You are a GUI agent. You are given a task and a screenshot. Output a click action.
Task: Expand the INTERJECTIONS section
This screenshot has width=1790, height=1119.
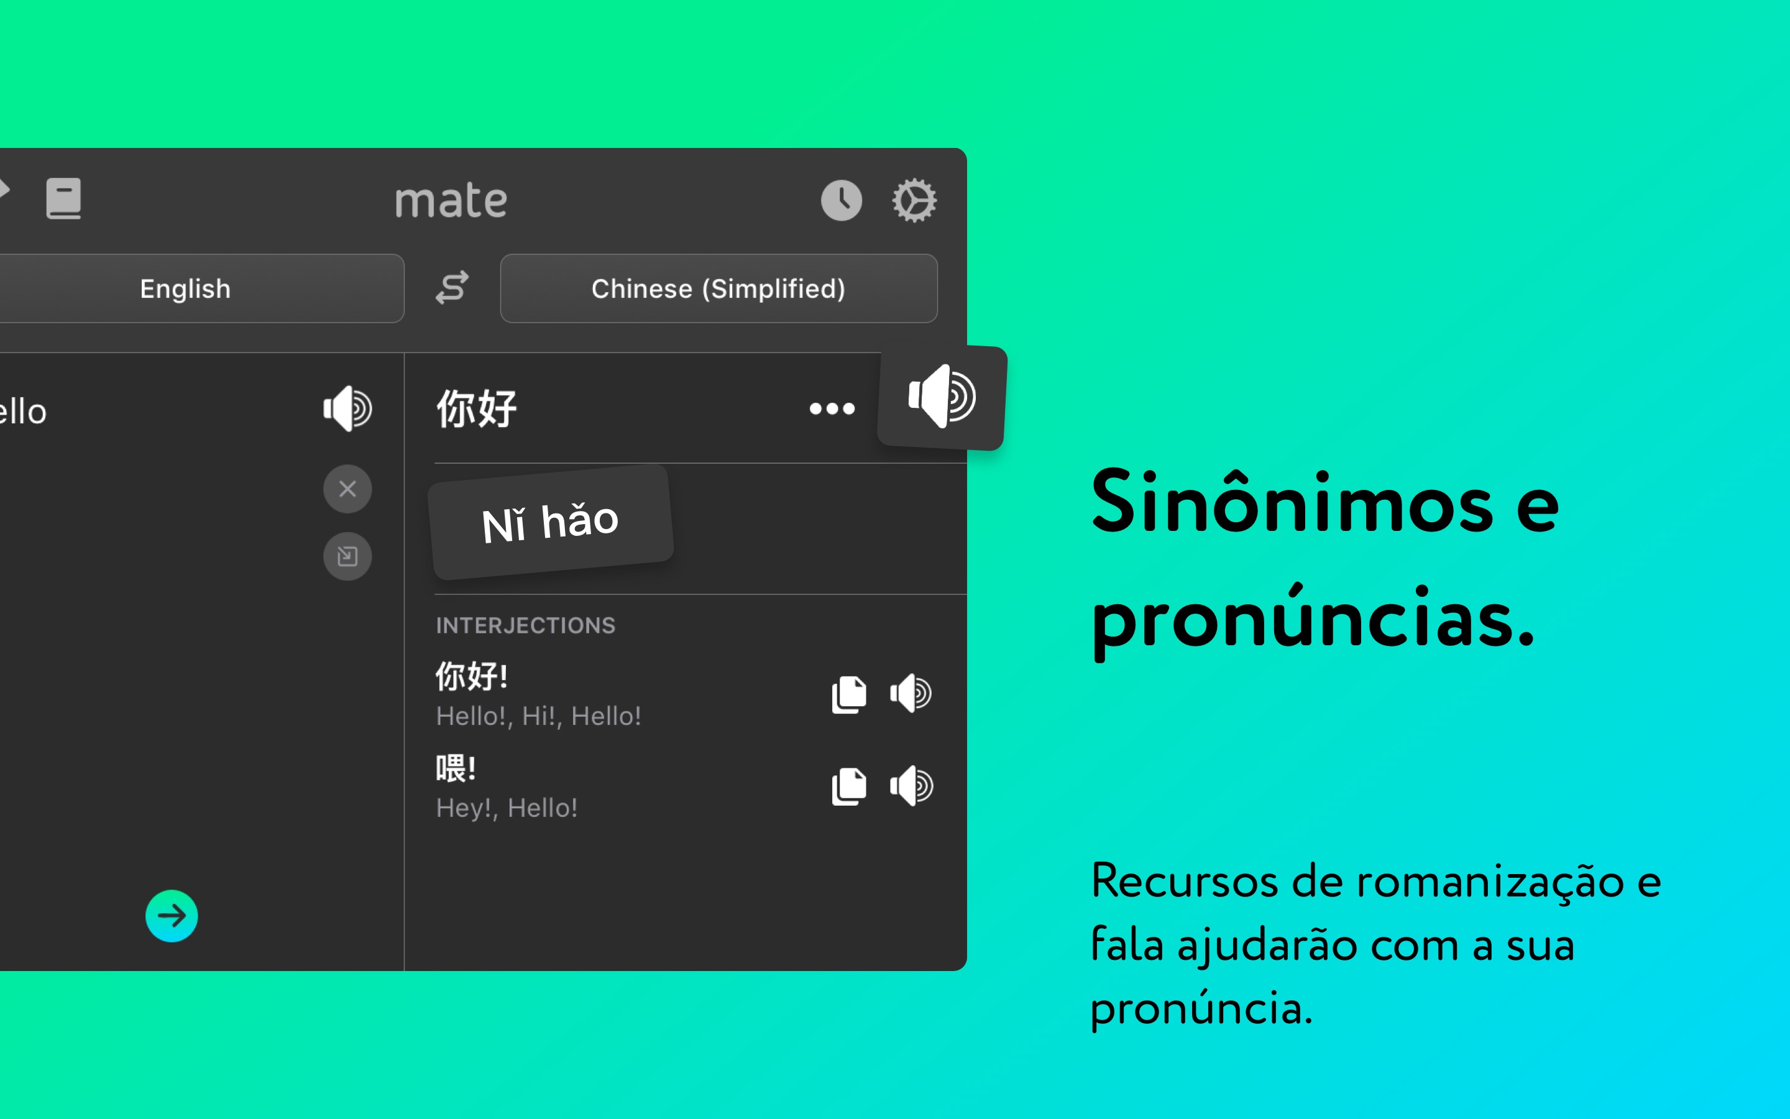click(x=525, y=625)
